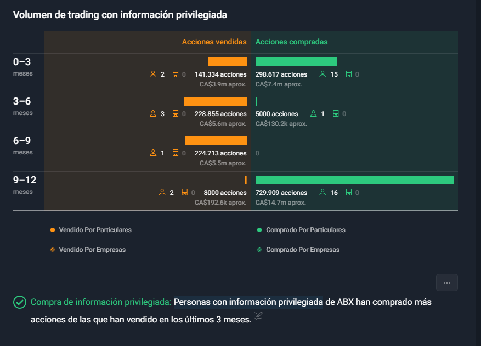The height and width of the screenshot is (346, 481).
Task: Toggle 'Vendido Por Empresas' legend marker
Action: pos(53,250)
